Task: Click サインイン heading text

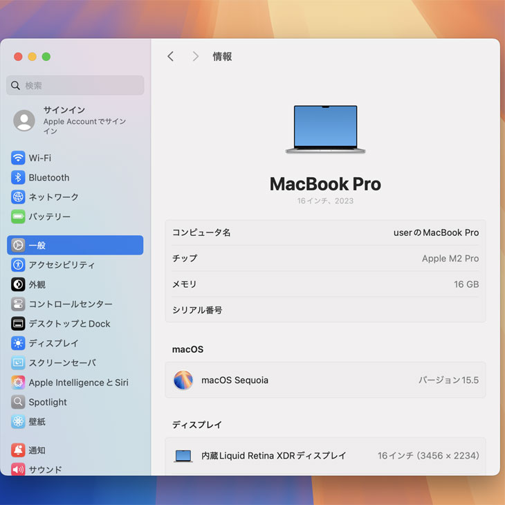Action: (64, 110)
